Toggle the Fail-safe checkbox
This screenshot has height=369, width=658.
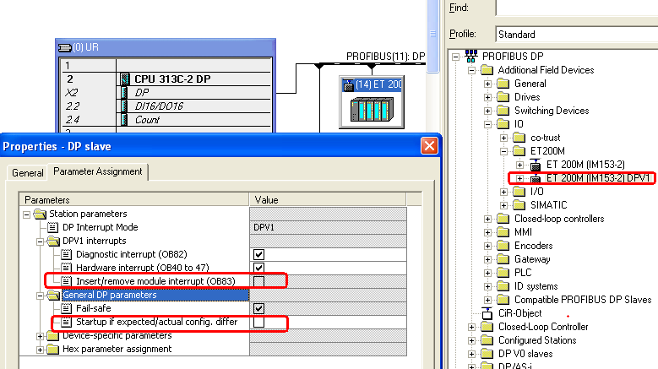click(x=259, y=308)
